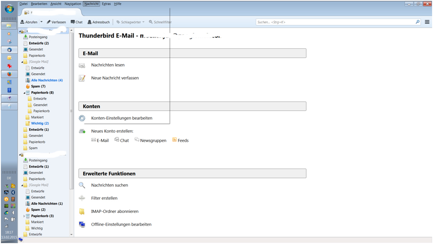
Task: Open the Adressbuch from the toolbar
Action: click(99, 22)
